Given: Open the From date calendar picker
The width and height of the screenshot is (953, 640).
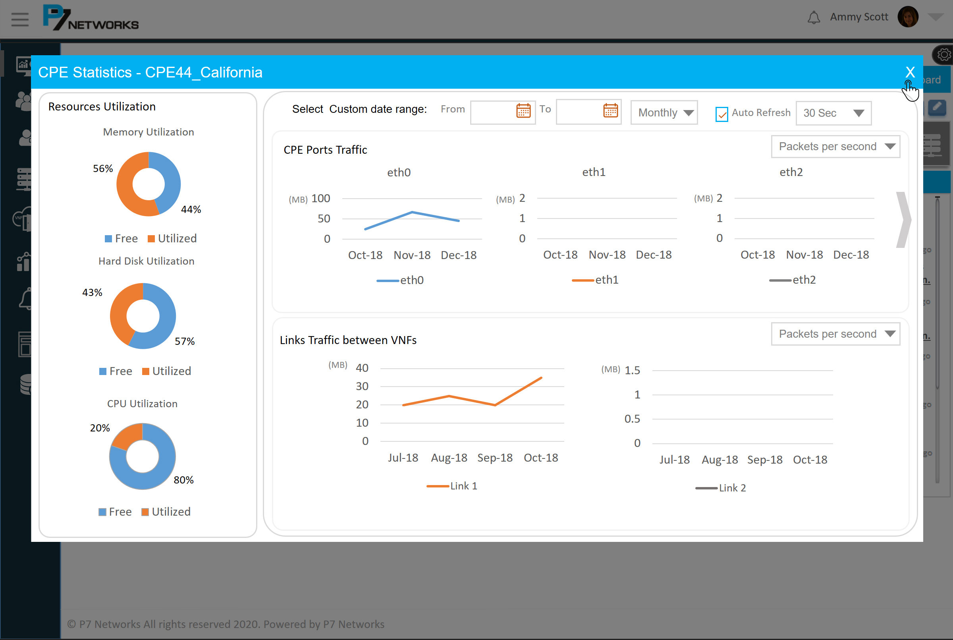Looking at the screenshot, I should (523, 110).
